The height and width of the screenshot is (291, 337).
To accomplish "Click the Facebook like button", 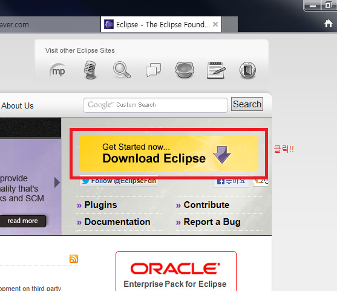I will pos(231,181).
